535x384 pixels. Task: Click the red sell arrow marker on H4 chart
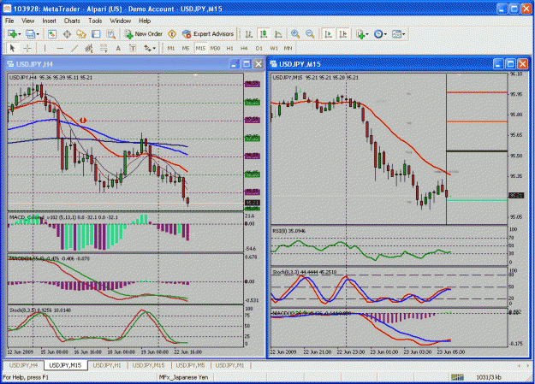click(x=83, y=120)
